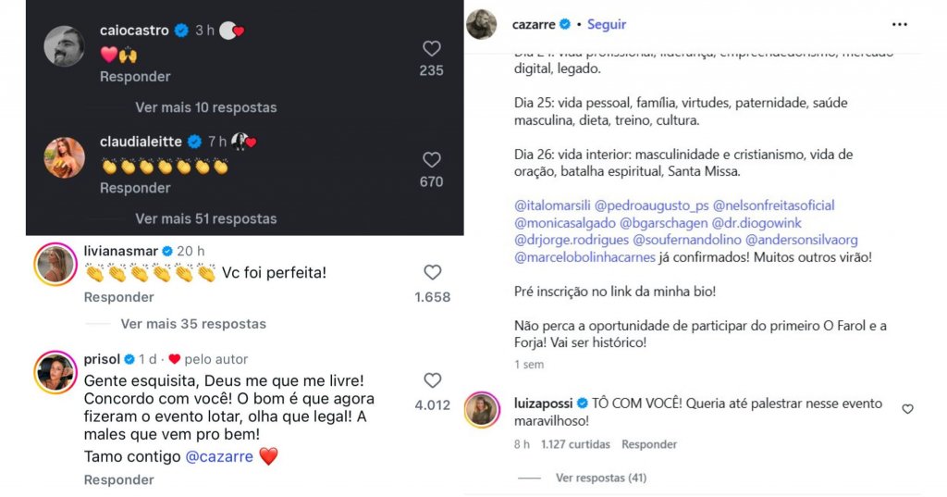Screen dimensions: 947x497
Task: View the 1.127 curtidas likes list
Action: pyautogui.click(x=575, y=445)
